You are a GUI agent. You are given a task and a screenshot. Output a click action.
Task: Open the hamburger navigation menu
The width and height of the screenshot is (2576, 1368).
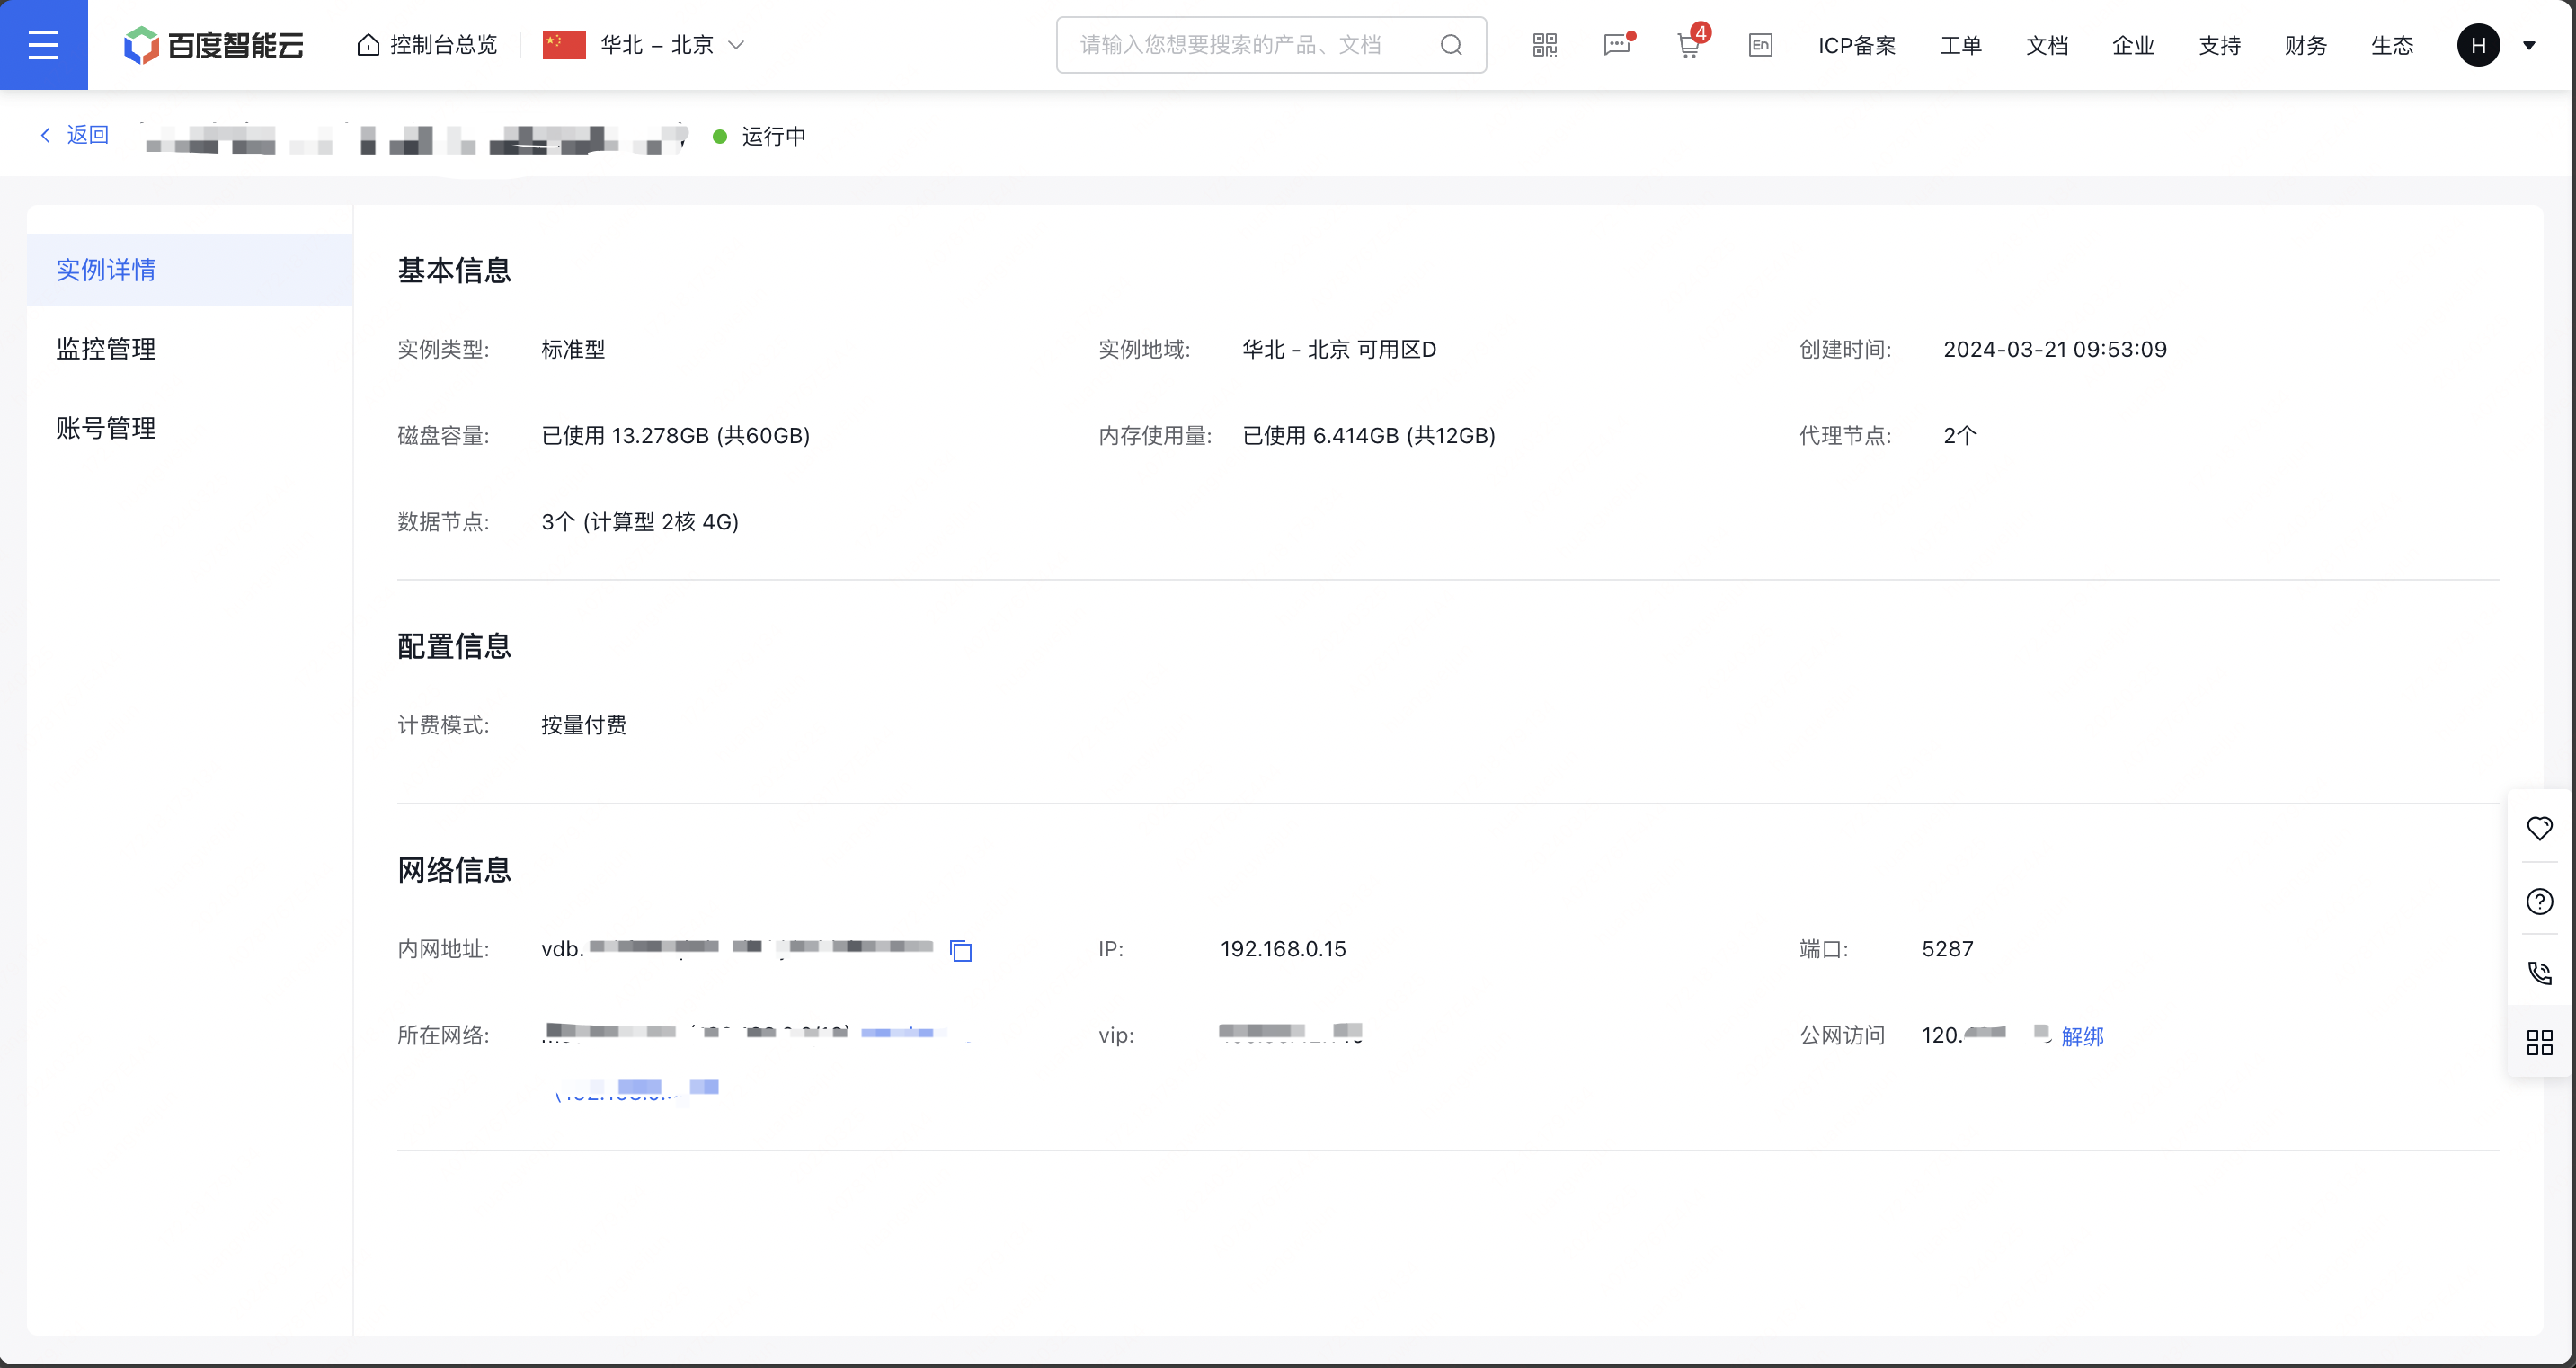(43, 45)
